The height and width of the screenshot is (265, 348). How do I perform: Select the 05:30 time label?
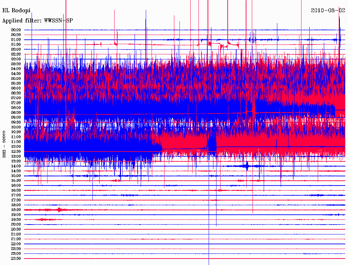coord(16,84)
